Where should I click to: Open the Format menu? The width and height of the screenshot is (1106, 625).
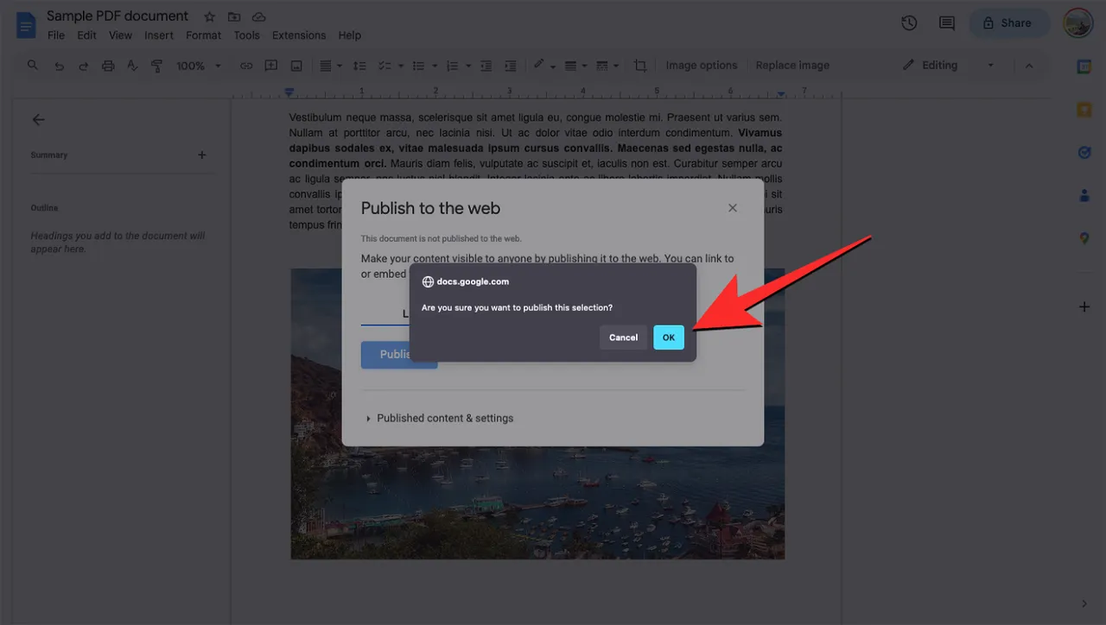coord(204,35)
